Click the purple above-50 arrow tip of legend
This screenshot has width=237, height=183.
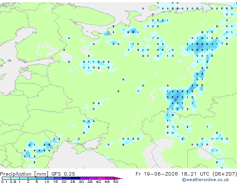118,179
